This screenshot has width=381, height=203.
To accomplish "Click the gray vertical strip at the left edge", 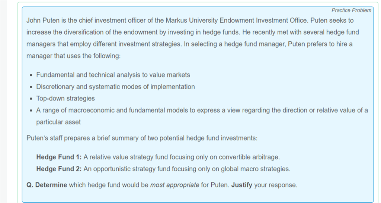I will pyautogui.click(x=3, y=101).
